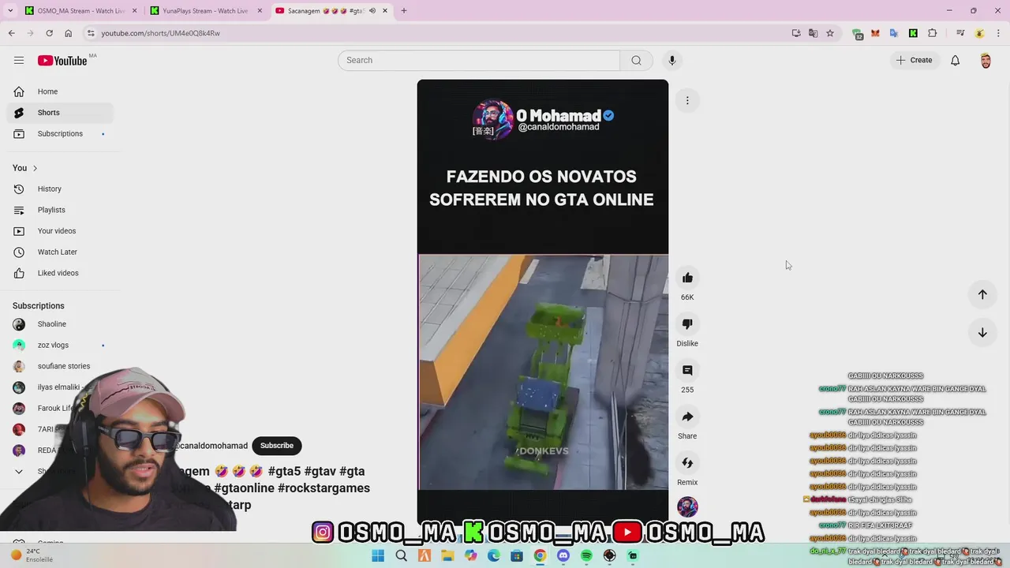Select Shorts in the sidebar
Viewport: 1010px width, 568px height.
tap(60, 113)
